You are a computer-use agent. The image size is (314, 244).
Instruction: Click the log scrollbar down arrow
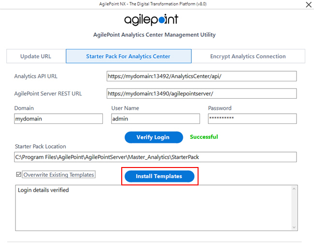pos(294,227)
